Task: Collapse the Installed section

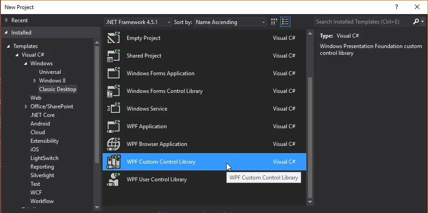Action: click(7, 33)
